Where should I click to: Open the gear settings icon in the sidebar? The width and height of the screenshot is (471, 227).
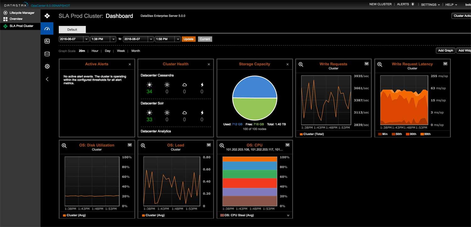(x=47, y=66)
